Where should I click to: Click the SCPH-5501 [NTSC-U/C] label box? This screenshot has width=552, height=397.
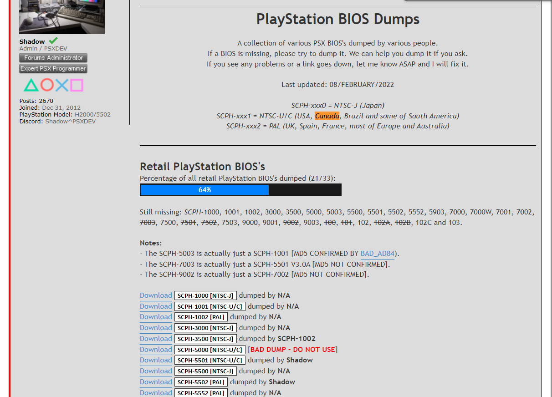pos(210,360)
